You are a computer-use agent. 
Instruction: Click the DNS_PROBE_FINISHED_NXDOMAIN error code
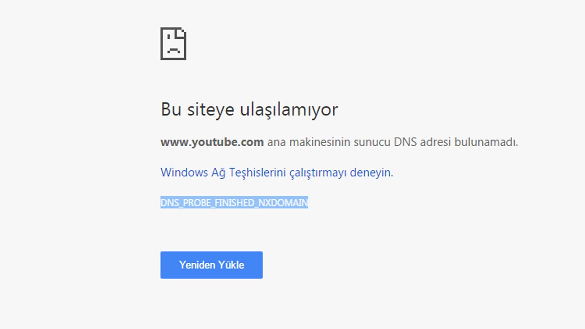click(234, 202)
